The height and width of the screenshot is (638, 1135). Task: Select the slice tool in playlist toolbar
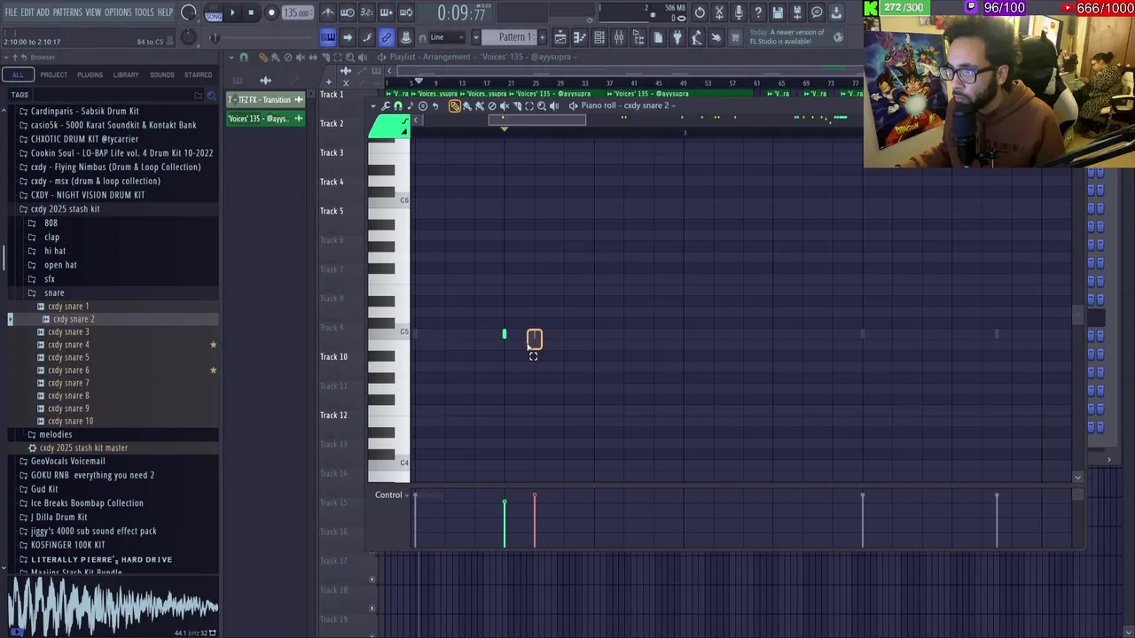click(325, 57)
